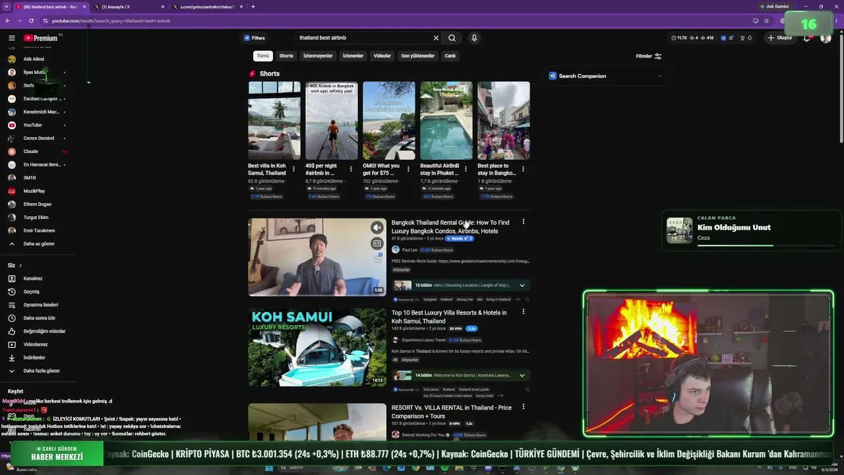Viewport: 844px width, 475px height.
Task: Click the Oluştur create button
Action: [779, 38]
